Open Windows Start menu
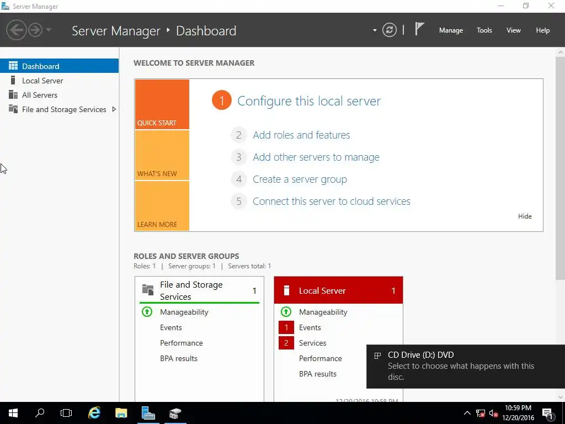565x424 pixels. (13, 413)
